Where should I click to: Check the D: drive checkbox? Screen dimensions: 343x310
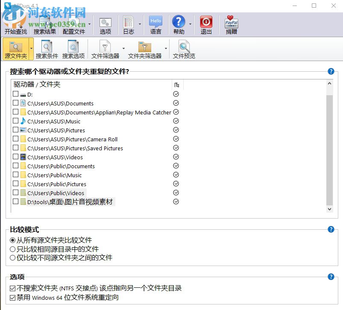click(15, 94)
